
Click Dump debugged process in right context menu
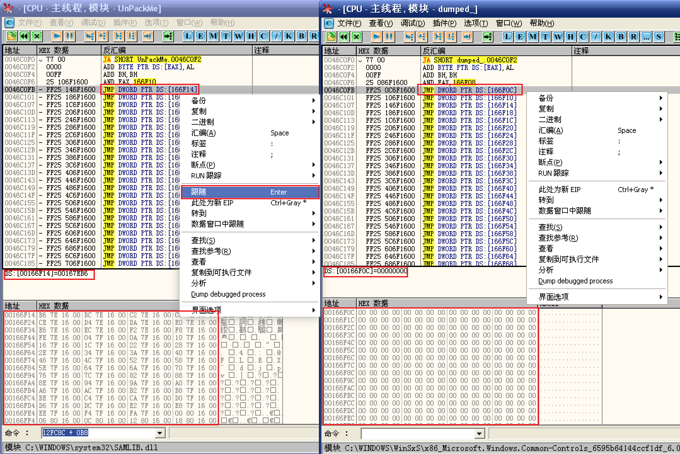(x=575, y=281)
